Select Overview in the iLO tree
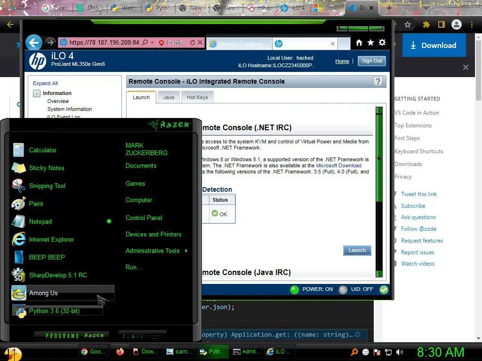 pos(58,101)
